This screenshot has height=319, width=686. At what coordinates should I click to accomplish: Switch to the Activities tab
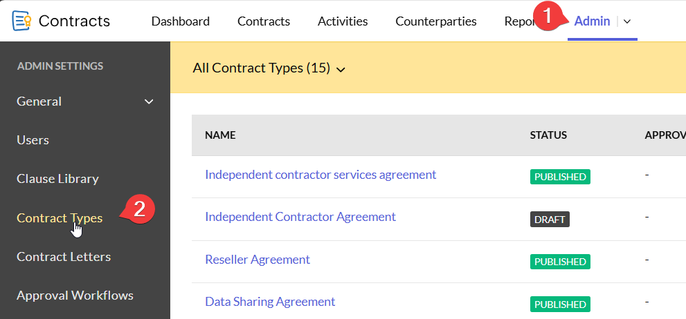tap(343, 21)
